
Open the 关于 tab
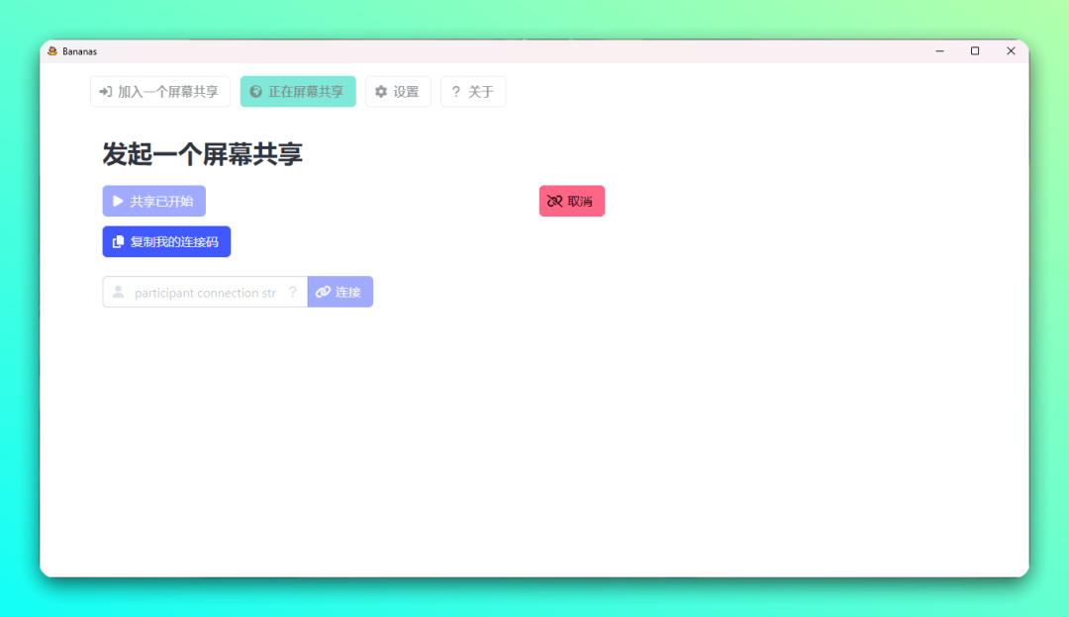pyautogui.click(x=473, y=92)
